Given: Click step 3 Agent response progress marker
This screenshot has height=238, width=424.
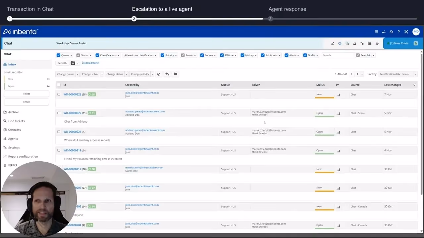Looking at the screenshot, I should 270,19.
